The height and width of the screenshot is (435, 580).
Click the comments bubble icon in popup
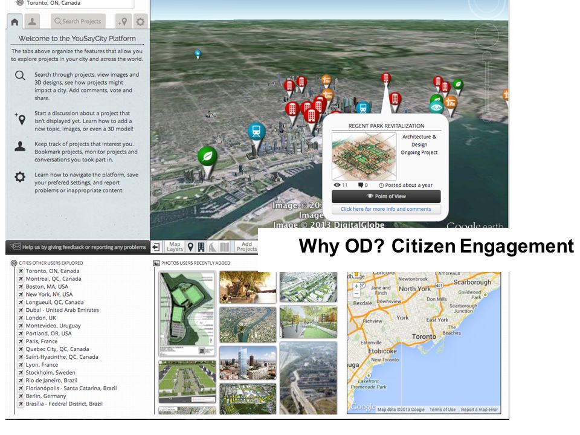click(x=361, y=185)
